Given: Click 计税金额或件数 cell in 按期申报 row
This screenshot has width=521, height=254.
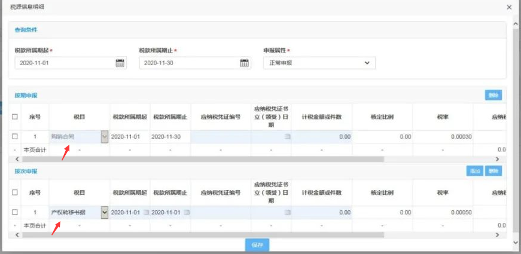Looking at the screenshot, I should (x=321, y=137).
